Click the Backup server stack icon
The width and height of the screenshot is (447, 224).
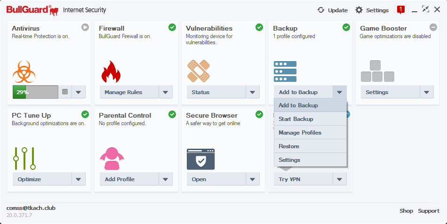pyautogui.click(x=285, y=72)
